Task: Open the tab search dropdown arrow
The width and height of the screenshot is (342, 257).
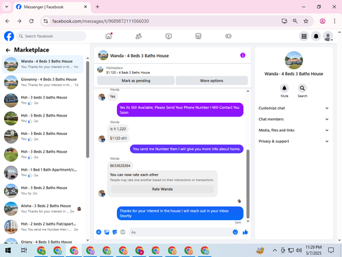Action: coord(7,7)
